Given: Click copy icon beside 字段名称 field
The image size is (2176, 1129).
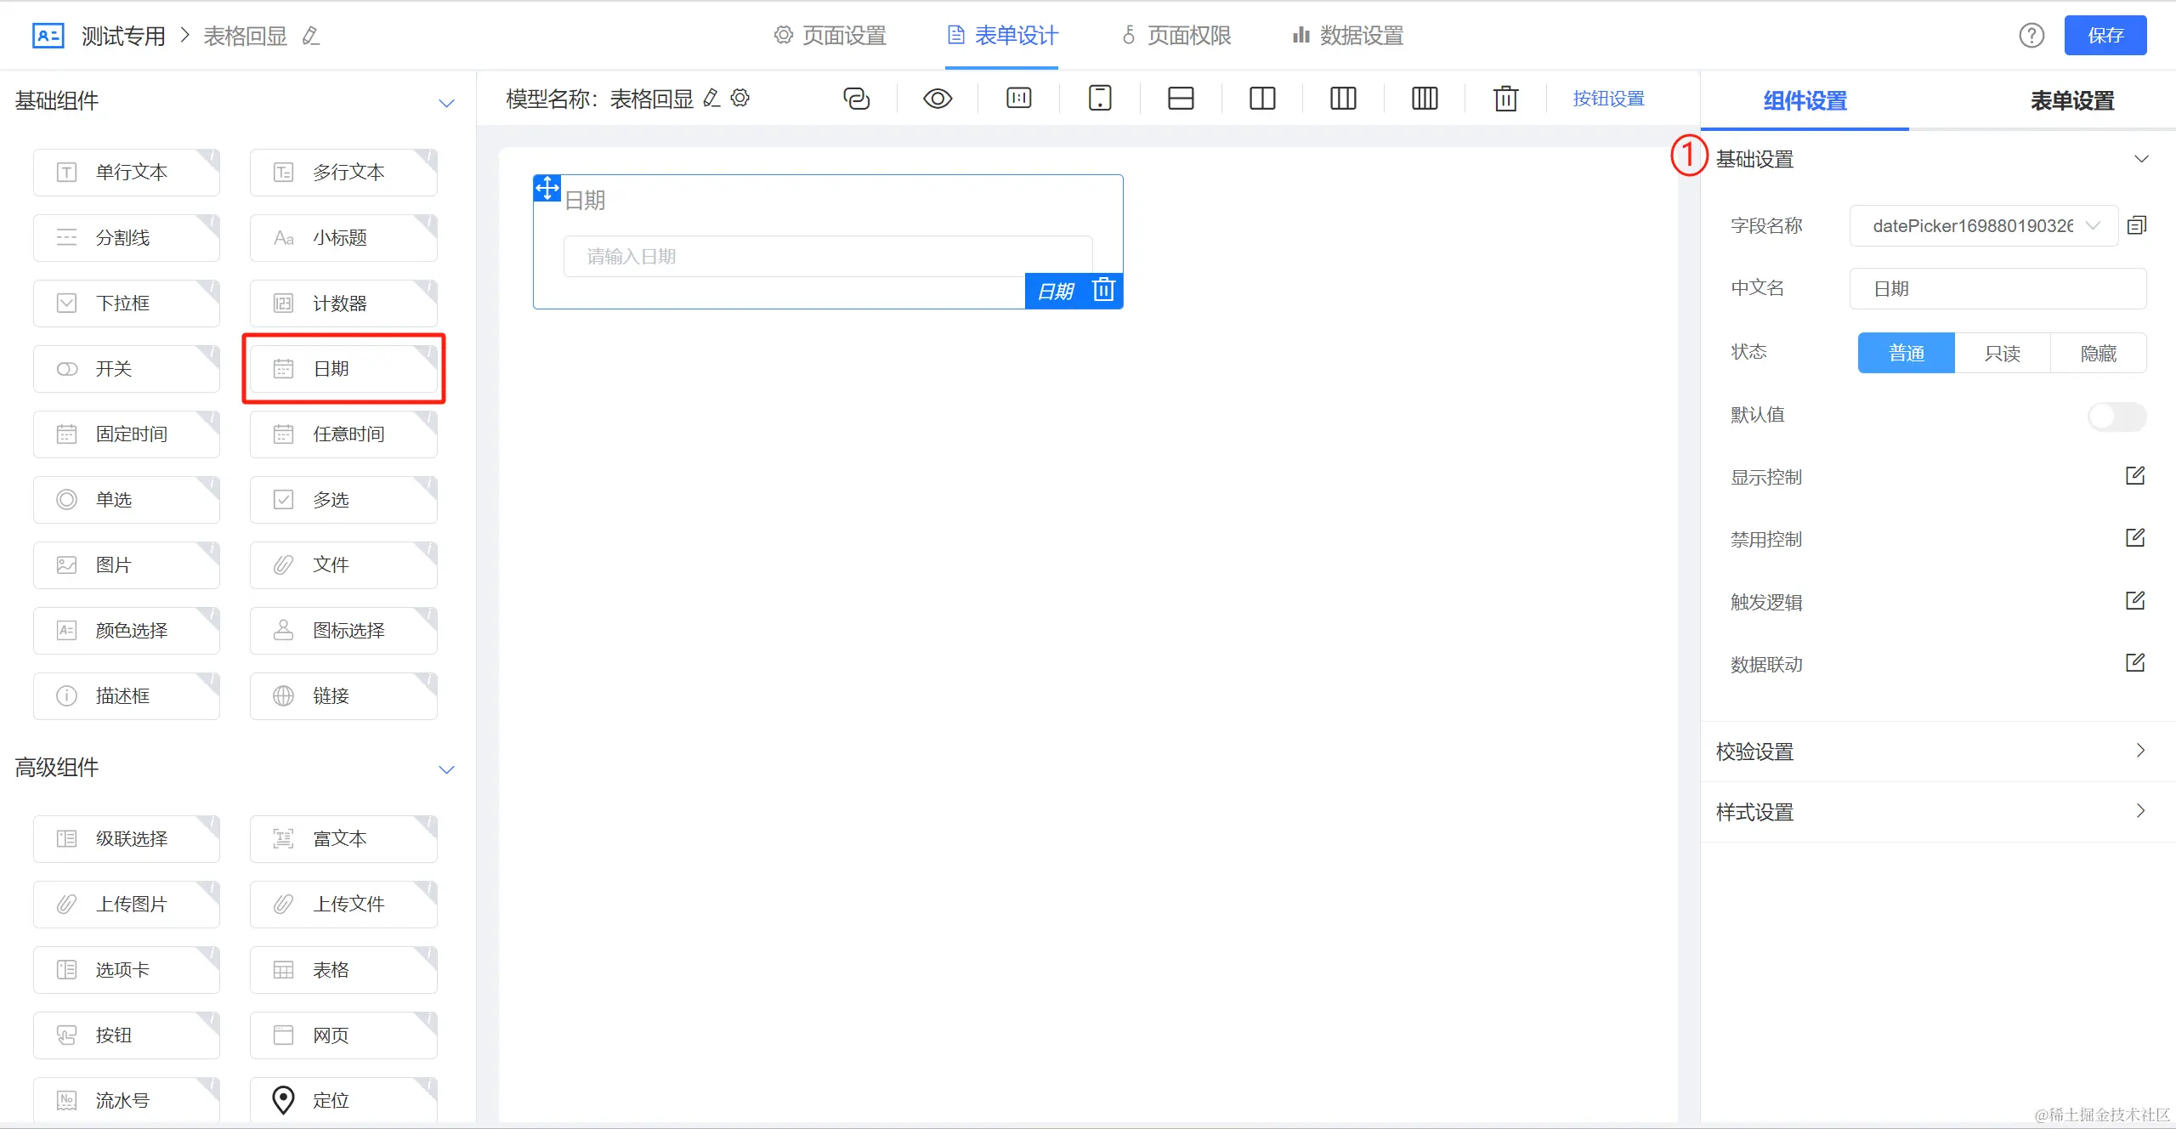Looking at the screenshot, I should point(2137,225).
